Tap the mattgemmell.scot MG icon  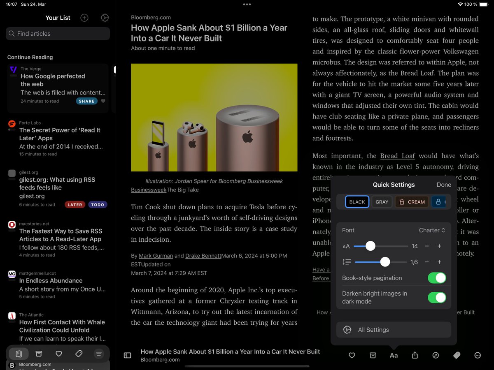(x=12, y=274)
